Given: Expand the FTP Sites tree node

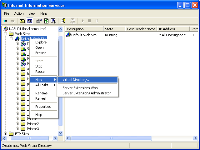Looking at the screenshot, I should (5, 134).
